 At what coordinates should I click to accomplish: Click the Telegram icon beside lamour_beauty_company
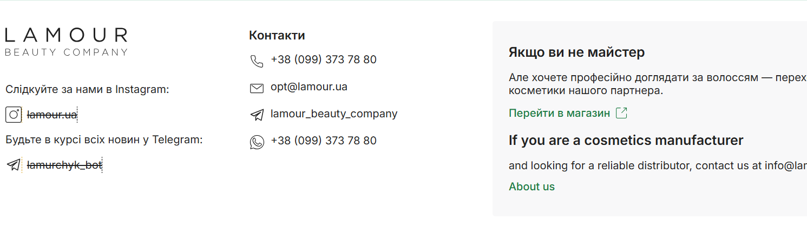[x=257, y=115]
